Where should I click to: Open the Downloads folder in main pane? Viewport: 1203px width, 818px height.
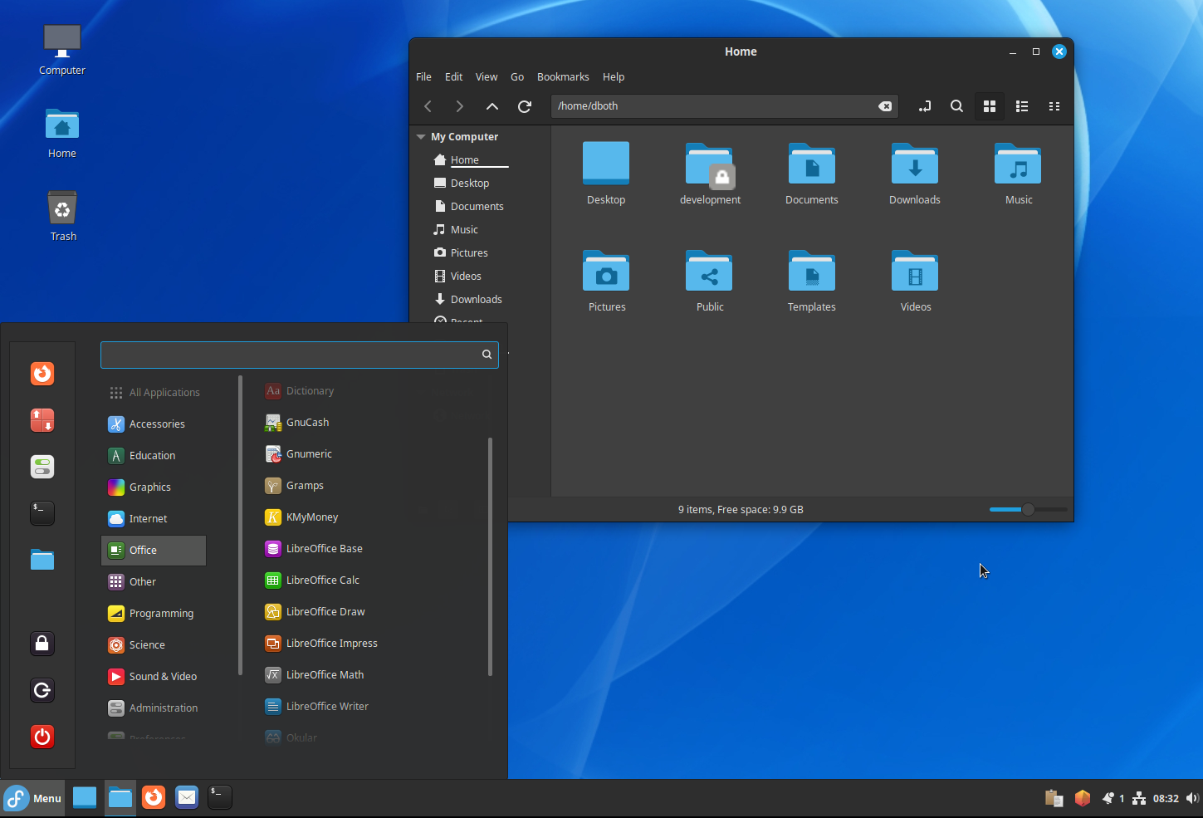915,174
